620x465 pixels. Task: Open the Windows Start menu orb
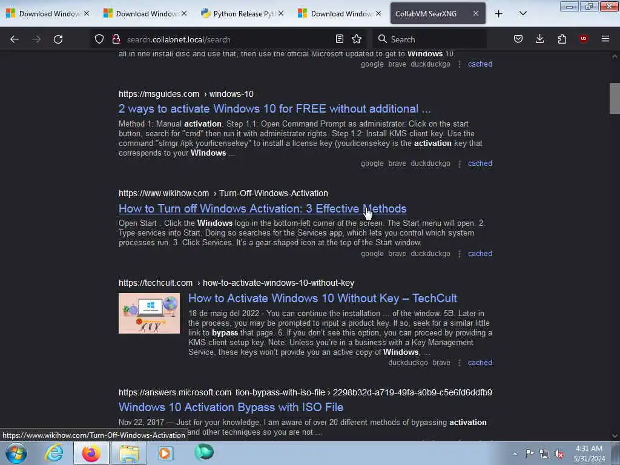click(16, 453)
